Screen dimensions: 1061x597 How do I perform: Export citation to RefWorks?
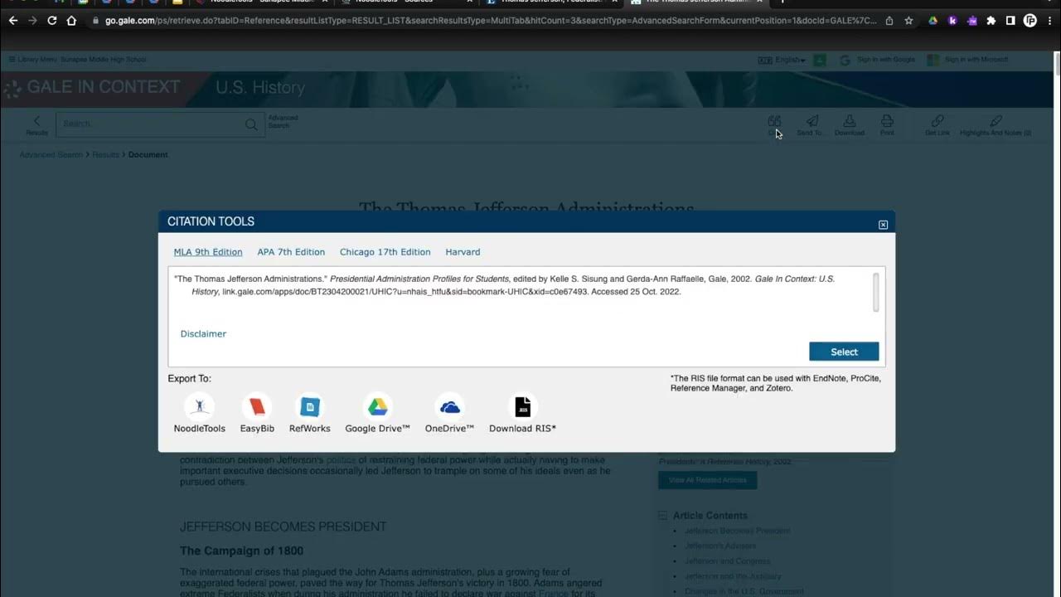pos(309,413)
